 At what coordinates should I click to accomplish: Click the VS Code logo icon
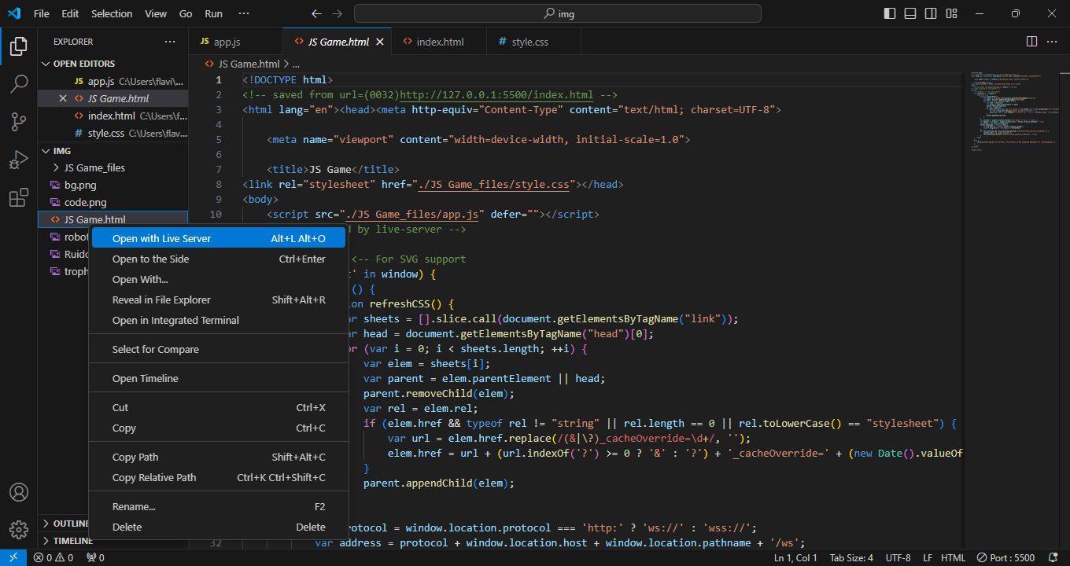coord(13,13)
